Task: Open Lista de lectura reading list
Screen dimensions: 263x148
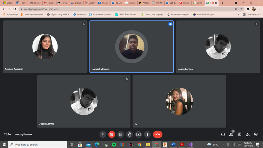Action: click(x=251, y=14)
